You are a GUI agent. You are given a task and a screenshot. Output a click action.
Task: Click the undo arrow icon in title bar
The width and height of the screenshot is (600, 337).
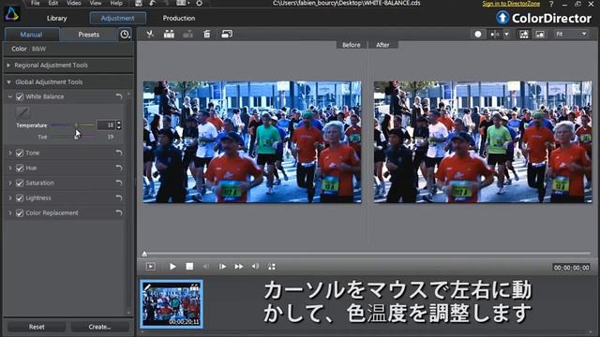pyautogui.click(x=153, y=3)
